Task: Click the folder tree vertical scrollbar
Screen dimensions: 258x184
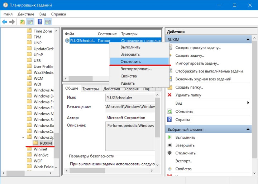Action: click(x=56, y=107)
